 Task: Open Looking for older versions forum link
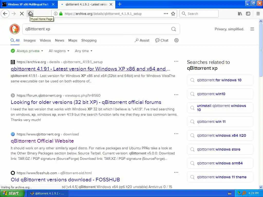point(86,102)
